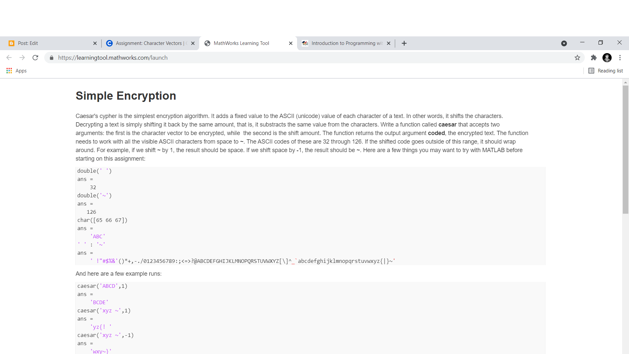Switch to the Post: Edit tab
Screen dimensions: 629x354
click(49, 43)
